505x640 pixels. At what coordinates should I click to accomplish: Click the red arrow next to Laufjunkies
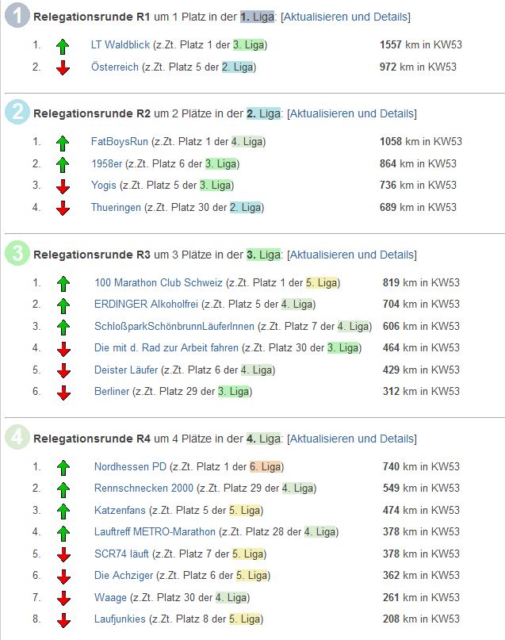pos(63,620)
